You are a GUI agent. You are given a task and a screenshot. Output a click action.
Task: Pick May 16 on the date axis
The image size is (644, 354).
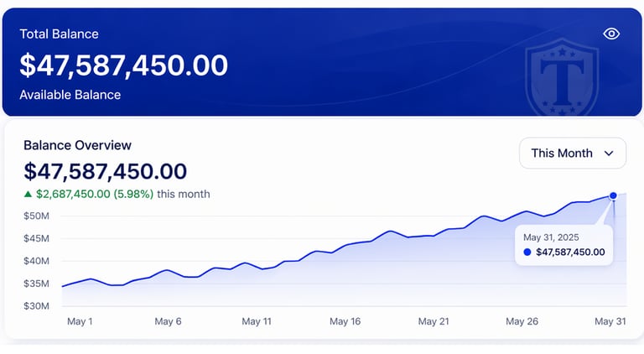pyautogui.click(x=345, y=321)
